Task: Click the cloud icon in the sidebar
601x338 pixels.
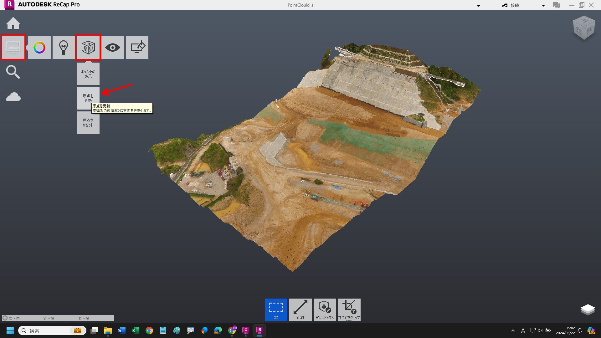Action: pyautogui.click(x=13, y=97)
